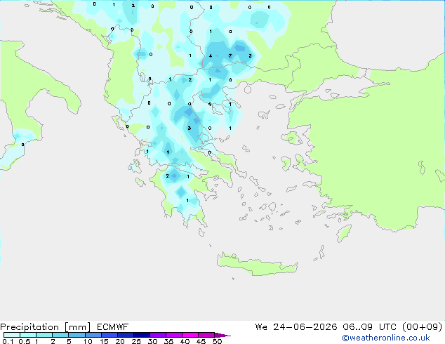445x344 pixels.
Task: Click the island of Crete on the map
Action: pyautogui.click(x=257, y=264)
